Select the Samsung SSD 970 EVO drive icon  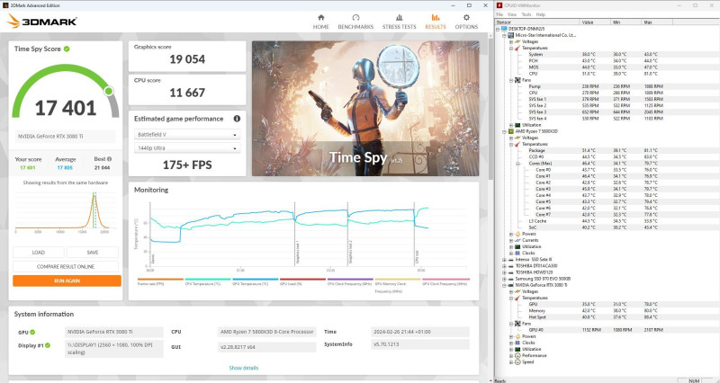[511, 279]
